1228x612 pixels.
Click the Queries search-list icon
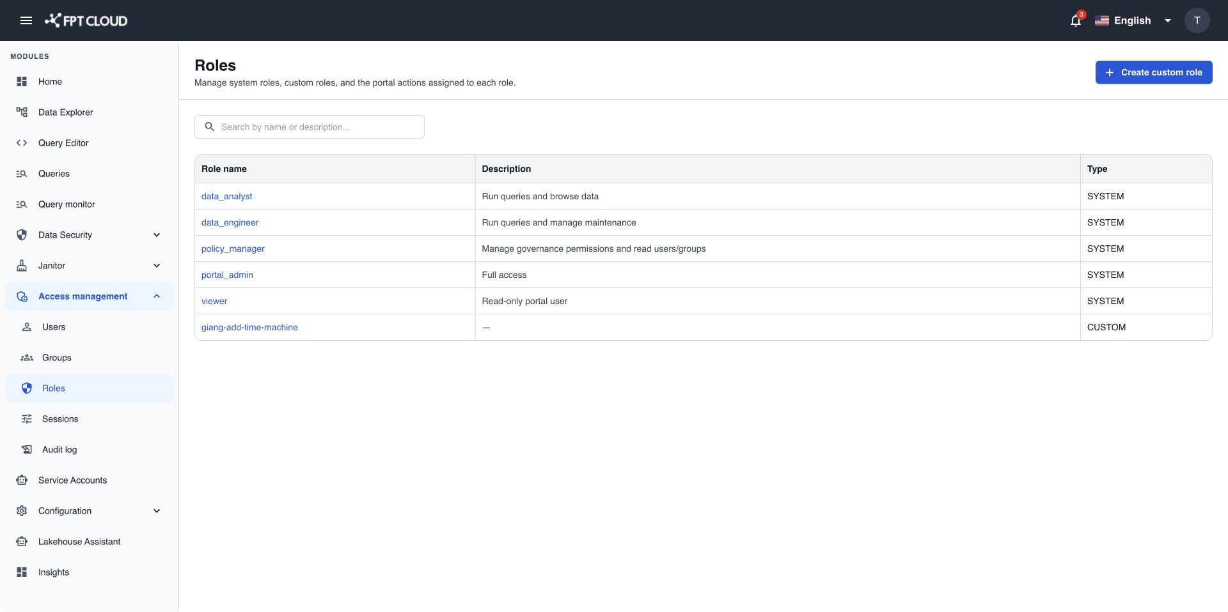point(22,174)
